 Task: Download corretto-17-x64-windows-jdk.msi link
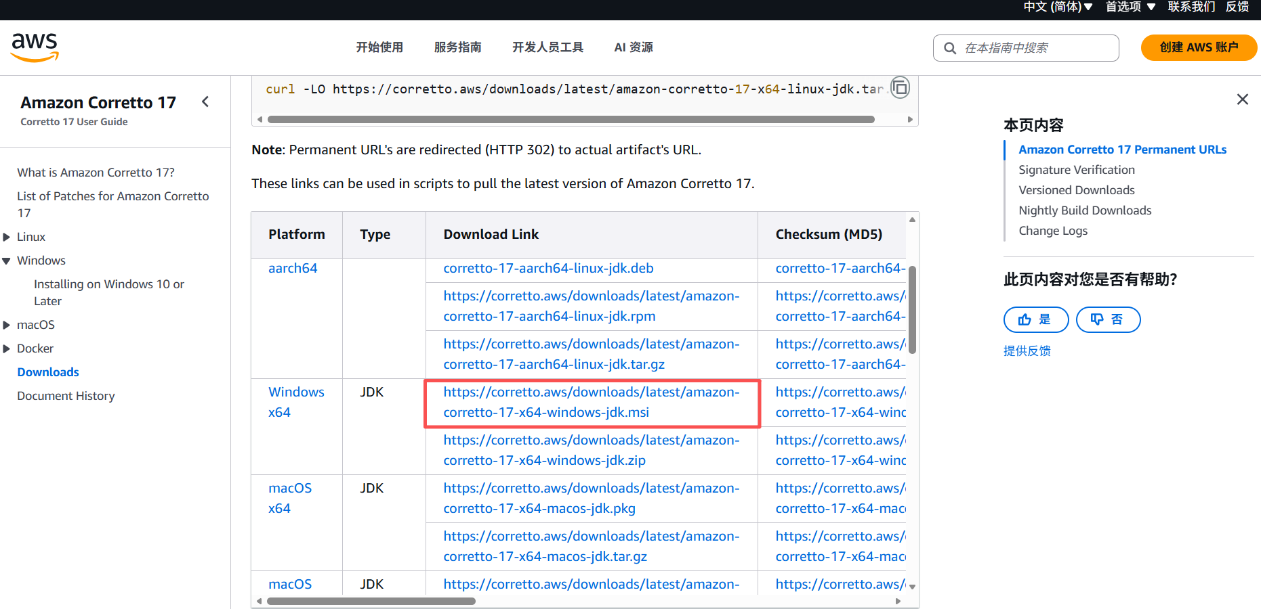(x=592, y=402)
